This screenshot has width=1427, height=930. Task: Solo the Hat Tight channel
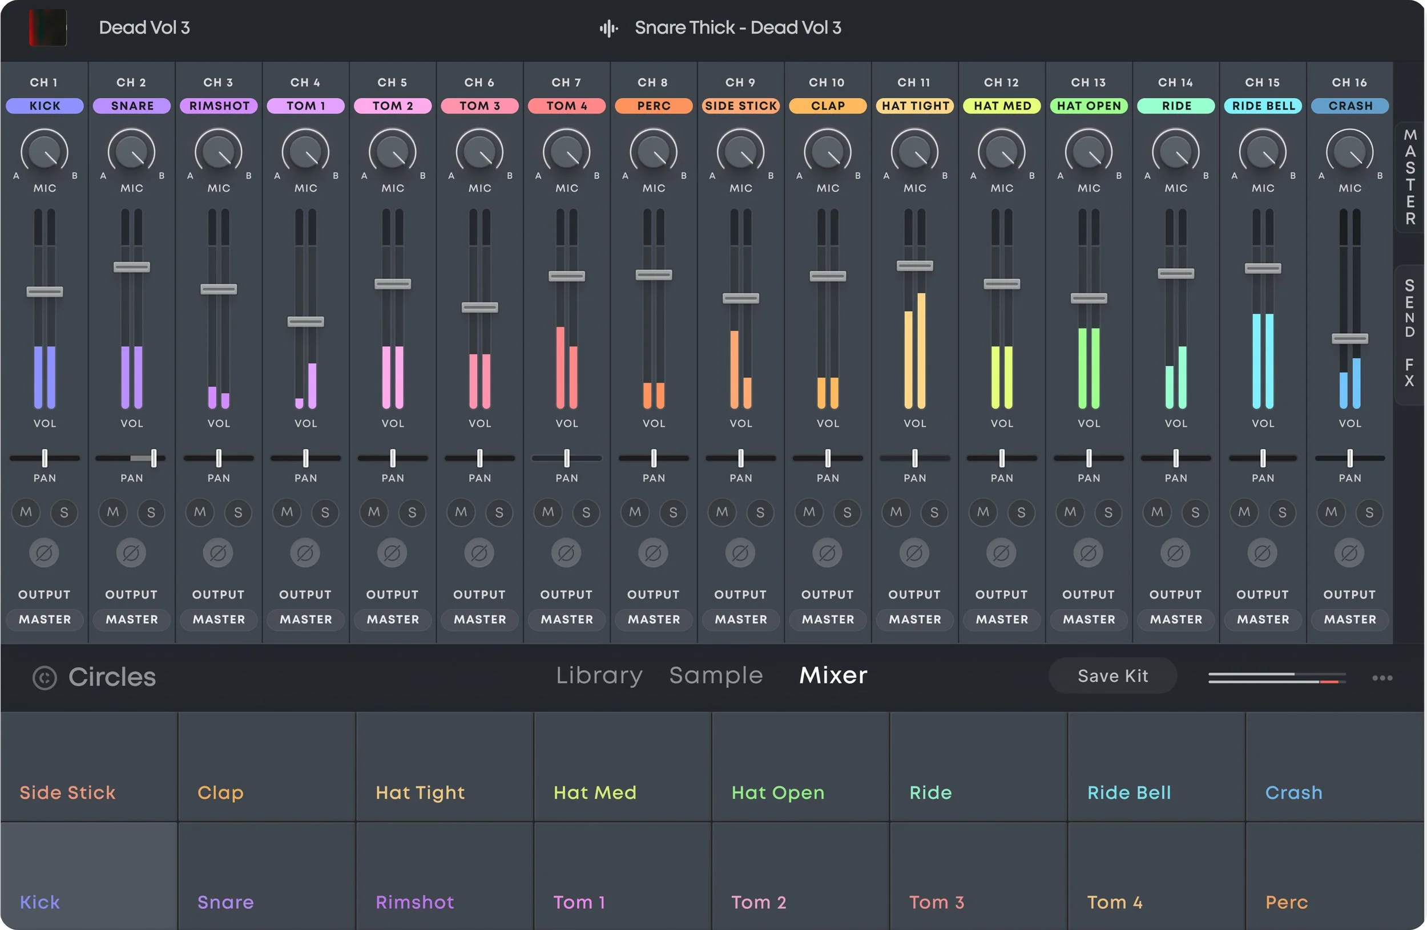(x=934, y=512)
